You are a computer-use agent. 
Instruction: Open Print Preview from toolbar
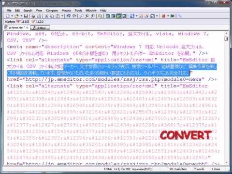tap(39, 16)
